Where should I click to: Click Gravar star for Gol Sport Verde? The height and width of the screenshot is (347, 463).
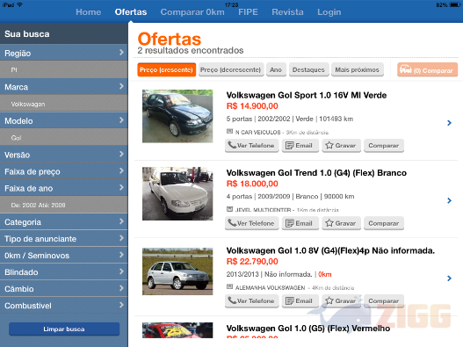pos(342,146)
